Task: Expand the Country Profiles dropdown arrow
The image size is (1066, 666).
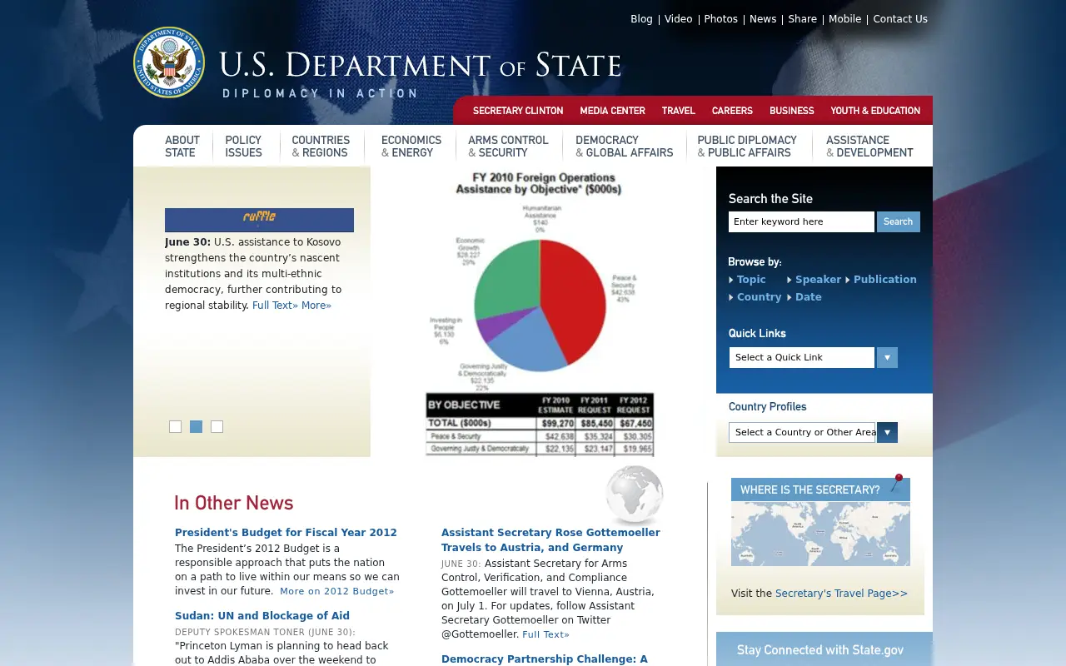Action: click(x=887, y=432)
